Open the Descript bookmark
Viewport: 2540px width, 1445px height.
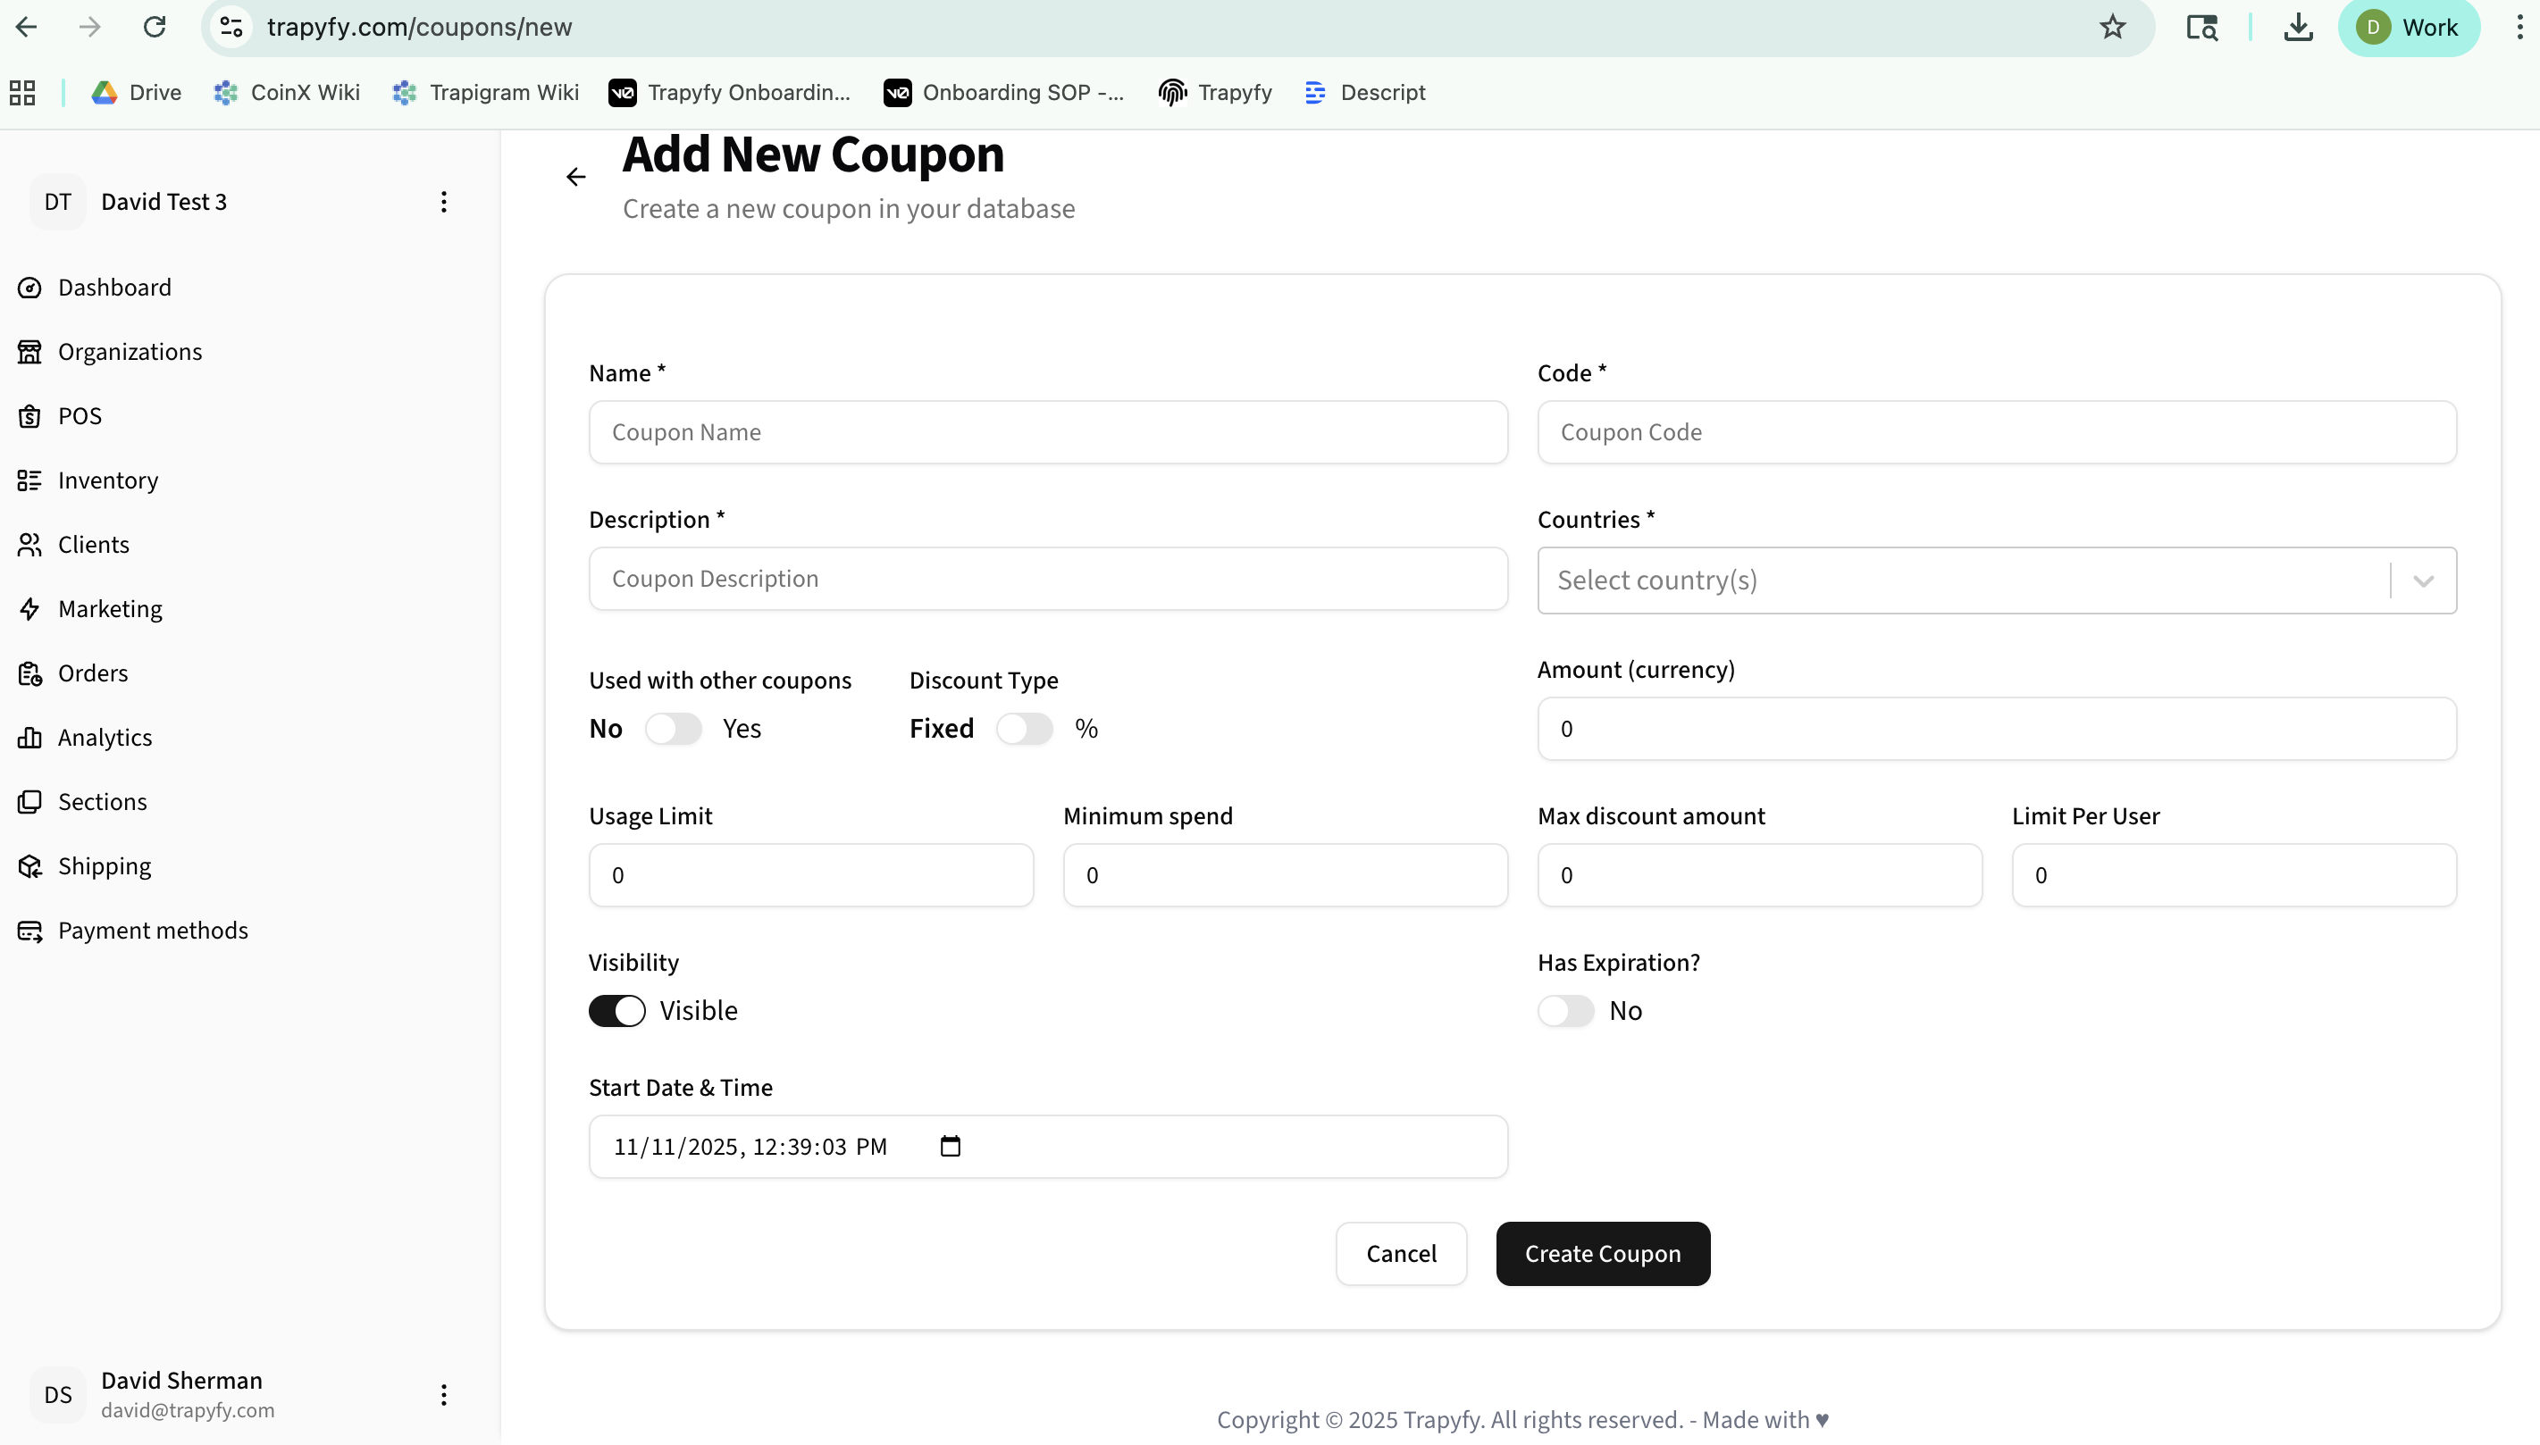1365,92
